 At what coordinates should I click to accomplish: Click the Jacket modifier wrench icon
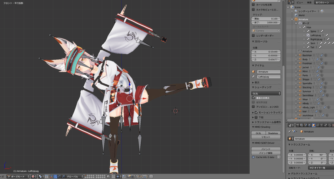click(x=319, y=67)
